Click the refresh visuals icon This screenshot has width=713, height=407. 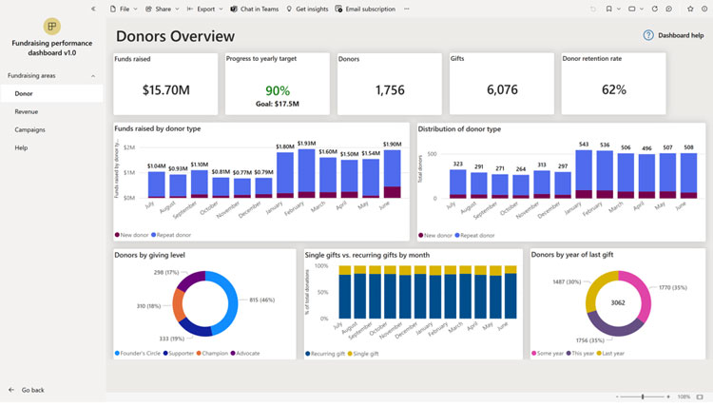pos(655,9)
